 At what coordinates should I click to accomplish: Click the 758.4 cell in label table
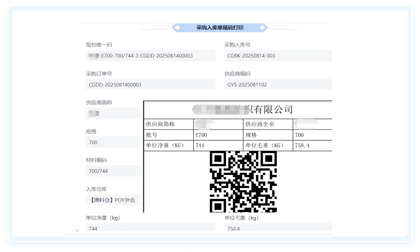pos(312,146)
